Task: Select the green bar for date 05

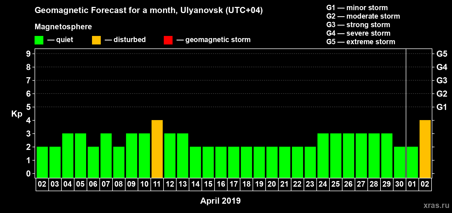Action: [81, 155]
